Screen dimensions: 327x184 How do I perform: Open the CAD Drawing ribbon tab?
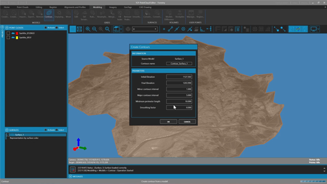(145, 7)
